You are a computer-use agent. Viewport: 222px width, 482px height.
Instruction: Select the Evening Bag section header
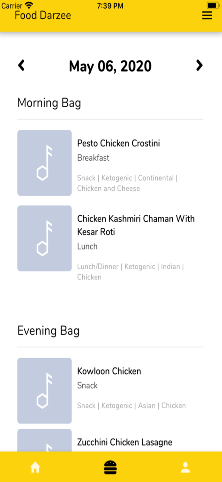point(48,331)
